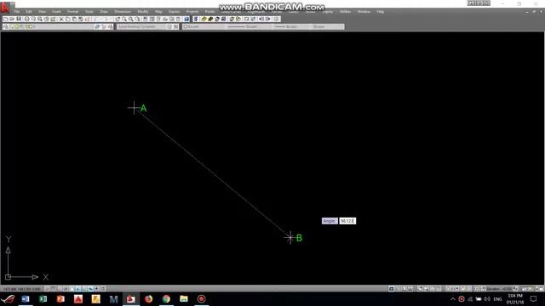Expand the hidden system tray icons chevron

pos(452,299)
